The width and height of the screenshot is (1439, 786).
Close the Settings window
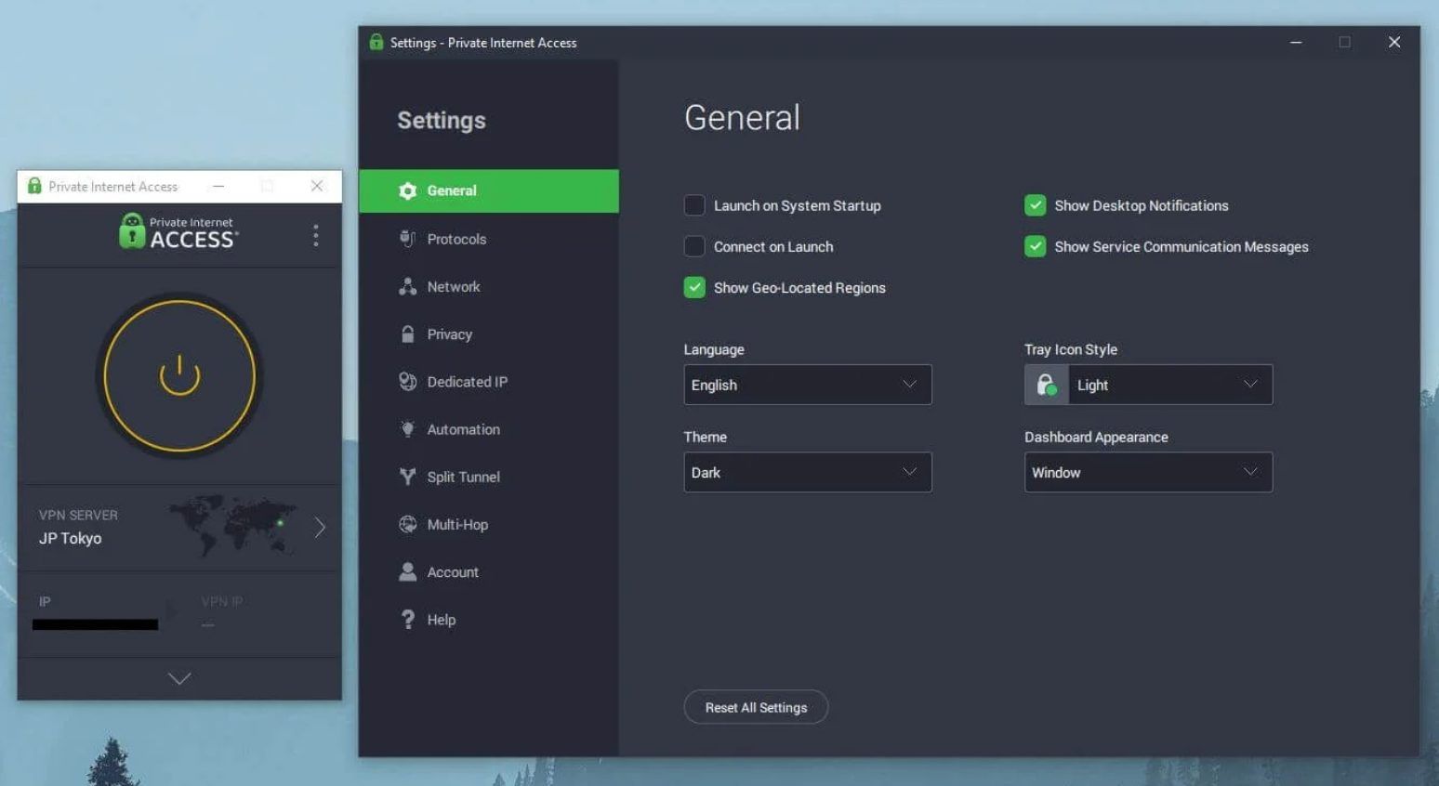click(x=1394, y=42)
